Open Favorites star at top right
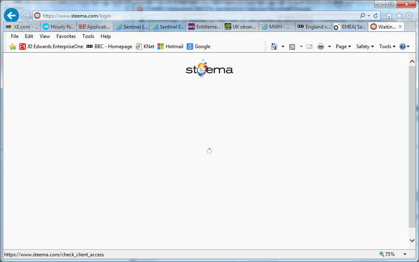 pyautogui.click(x=399, y=16)
